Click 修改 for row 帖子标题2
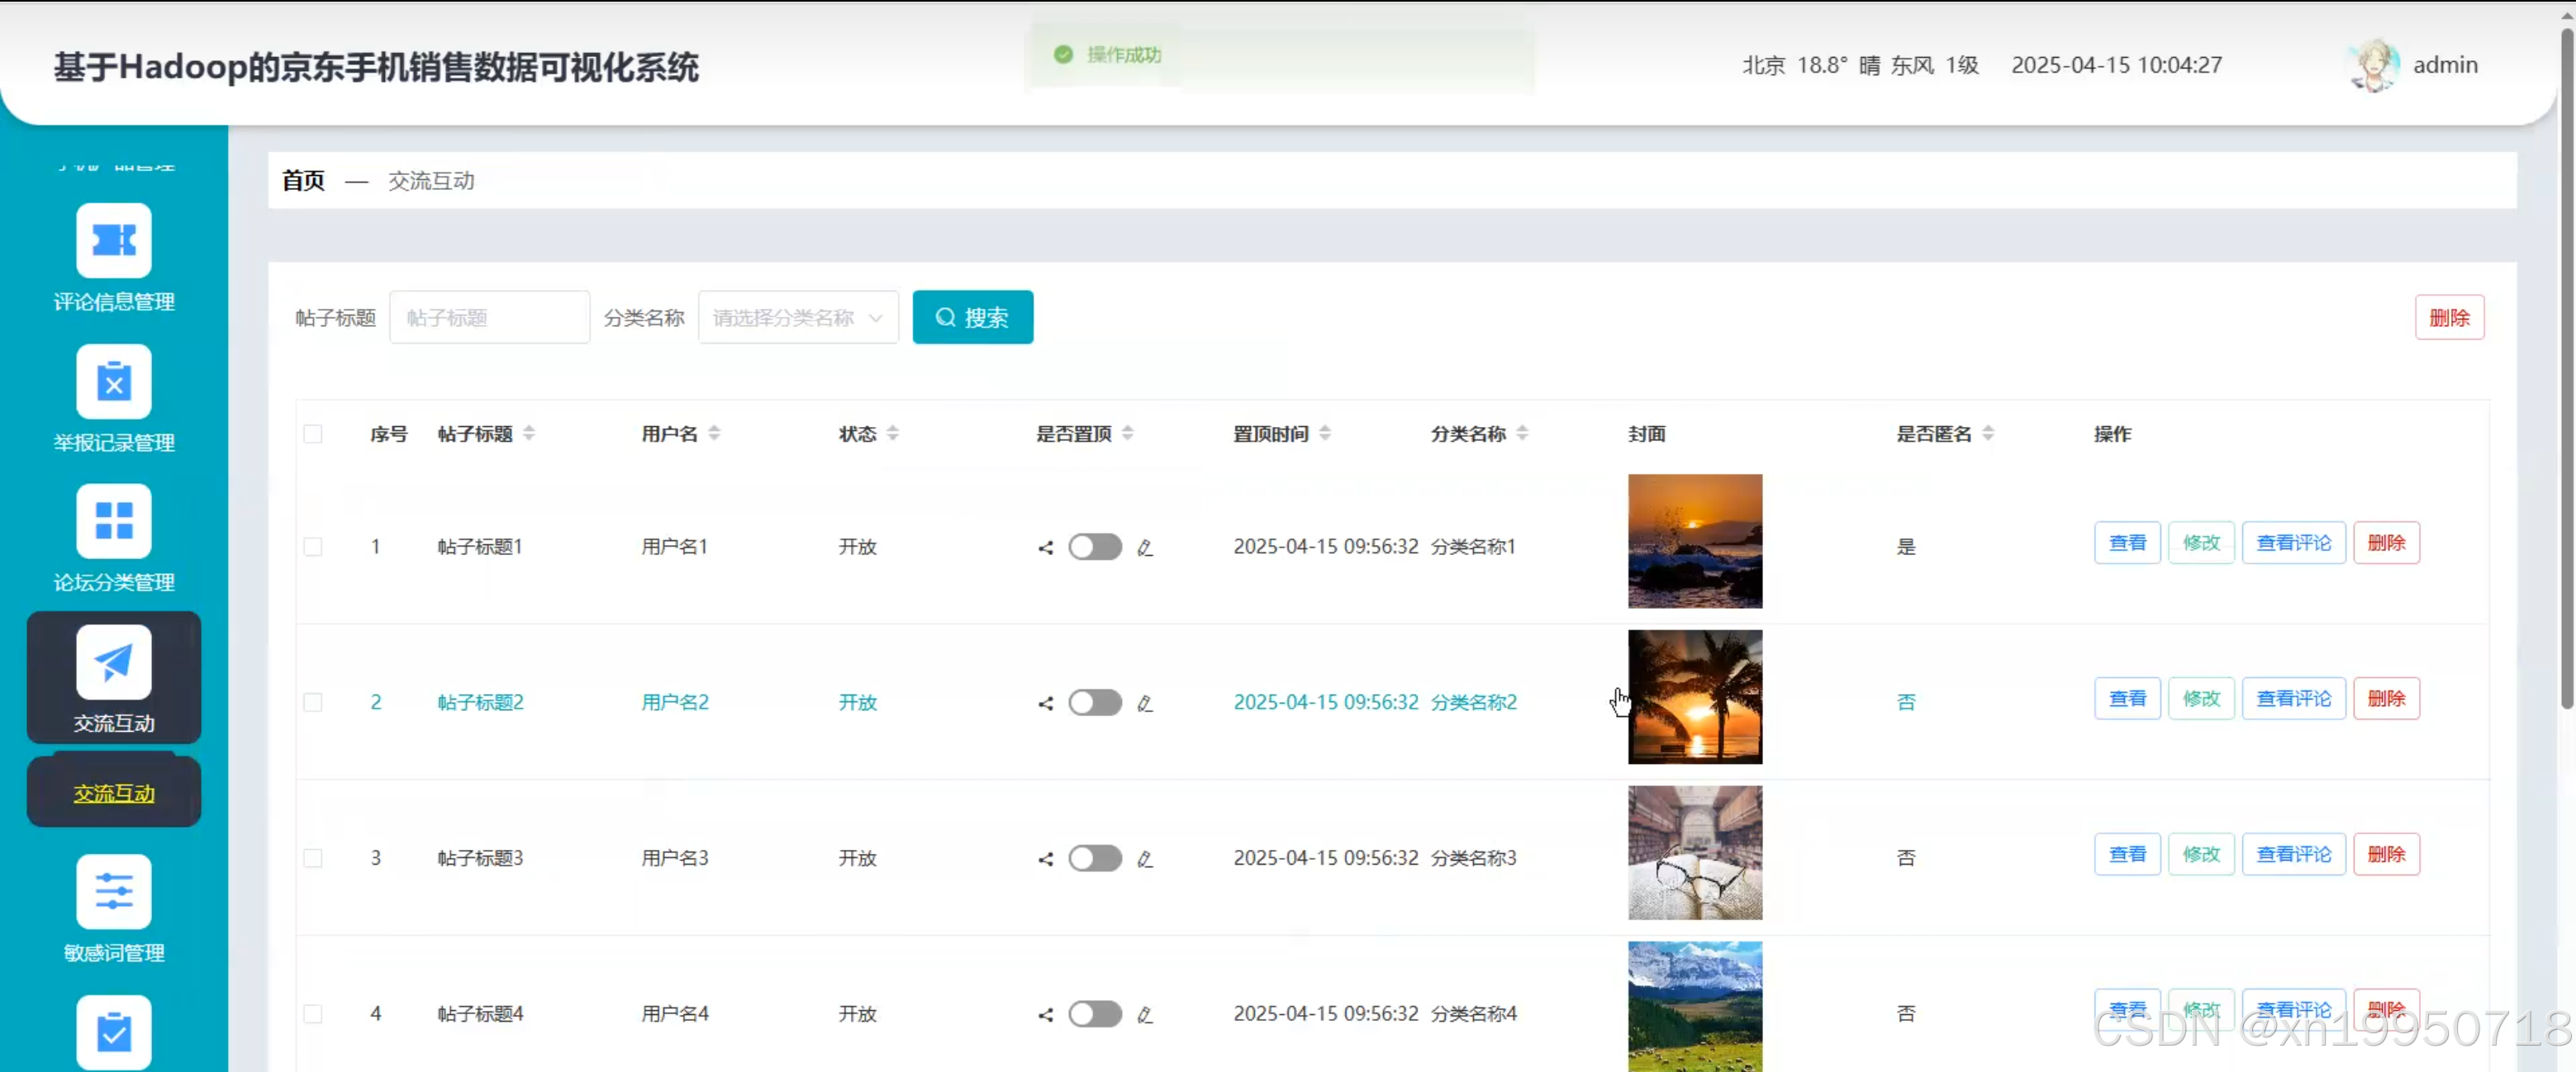 (2201, 699)
